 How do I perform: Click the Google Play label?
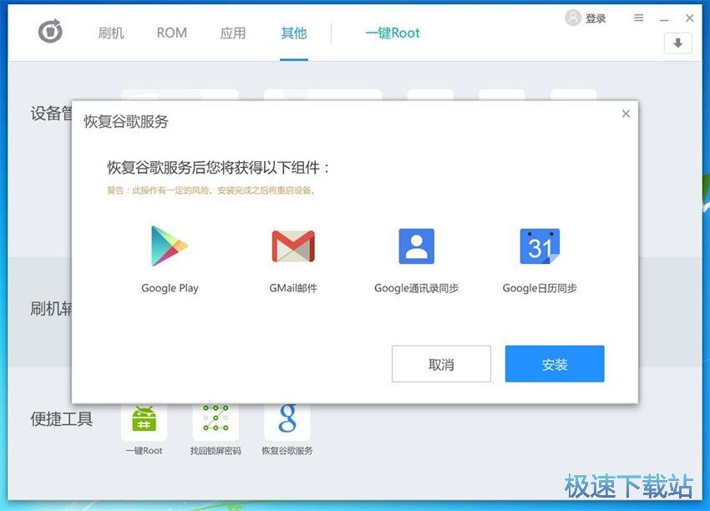[170, 288]
